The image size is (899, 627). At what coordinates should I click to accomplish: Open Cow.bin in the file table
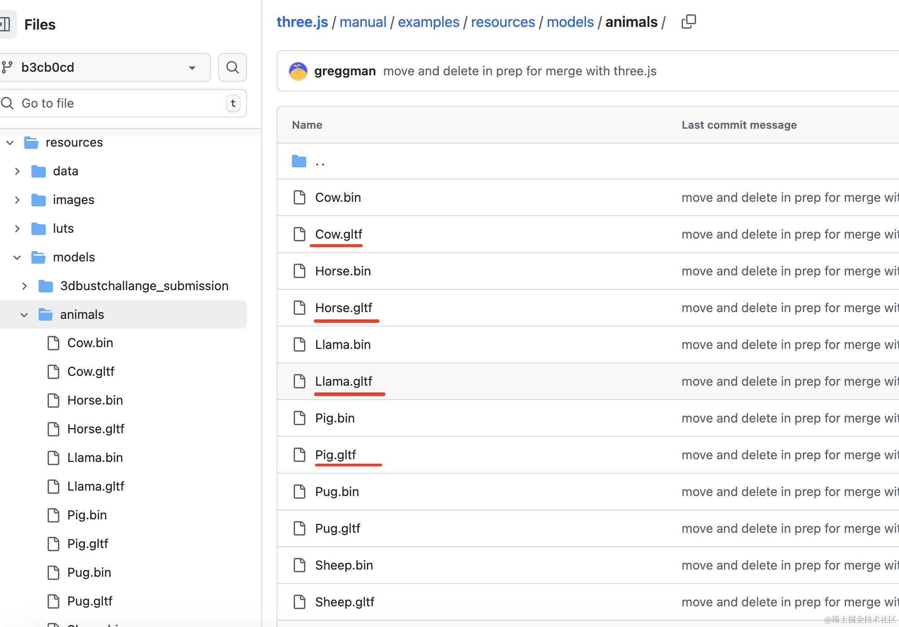point(338,197)
